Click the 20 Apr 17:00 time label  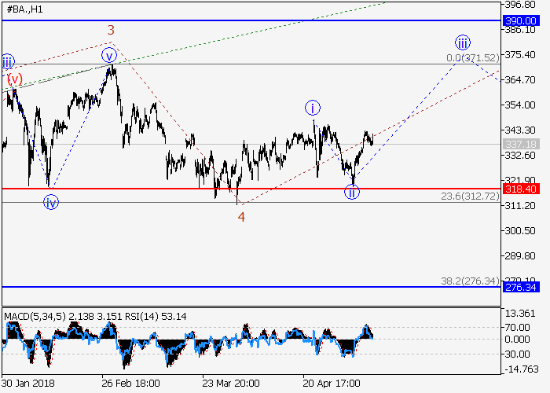coord(332,384)
